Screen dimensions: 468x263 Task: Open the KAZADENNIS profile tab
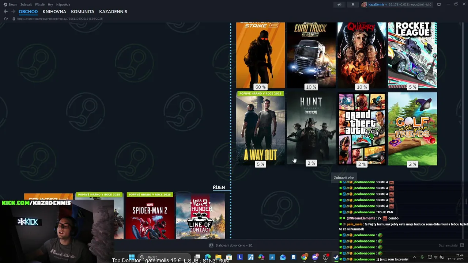pos(113,12)
